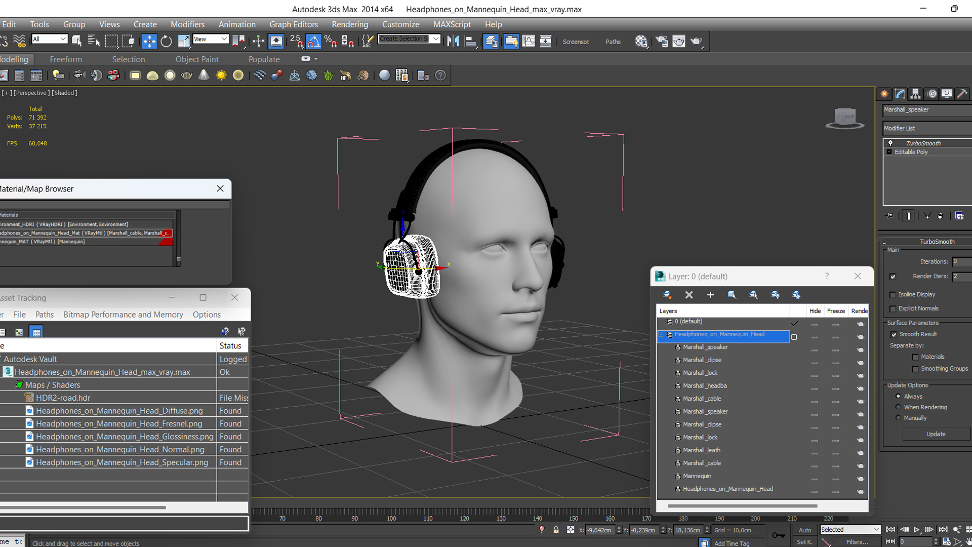Open the reference coordinate View dropdown

coord(211,39)
